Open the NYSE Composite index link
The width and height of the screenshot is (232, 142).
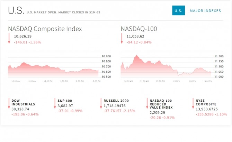tap(206, 102)
